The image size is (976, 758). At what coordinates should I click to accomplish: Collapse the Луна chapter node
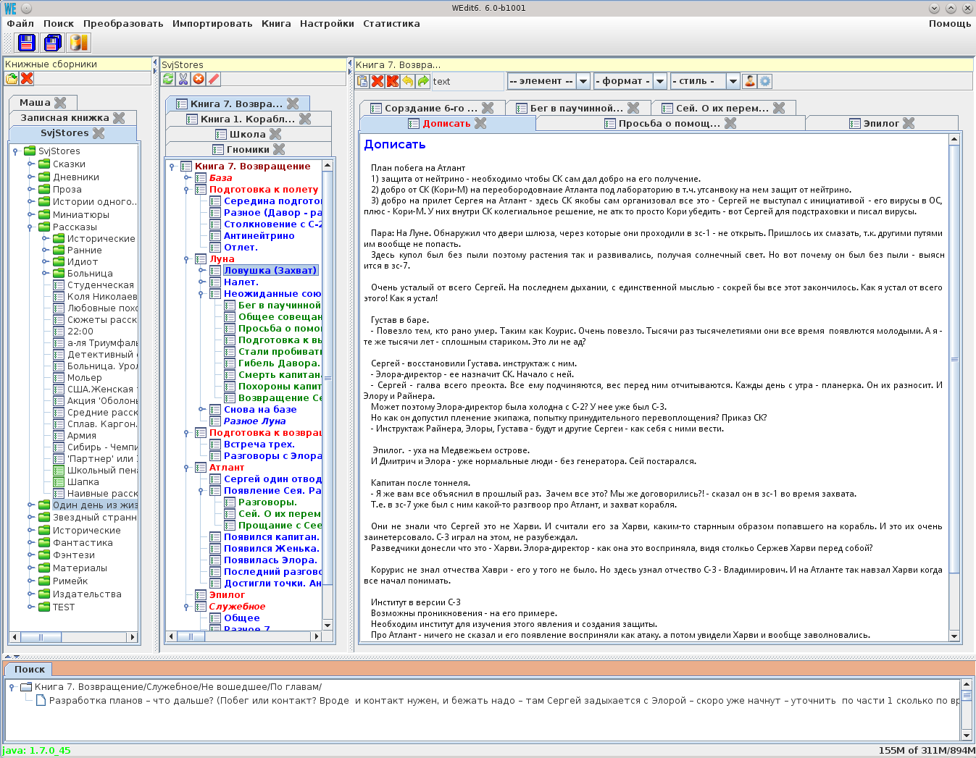pyautogui.click(x=186, y=259)
